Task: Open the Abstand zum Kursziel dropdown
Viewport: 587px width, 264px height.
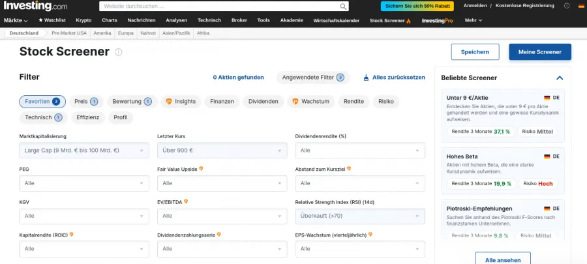Action: (x=360, y=183)
